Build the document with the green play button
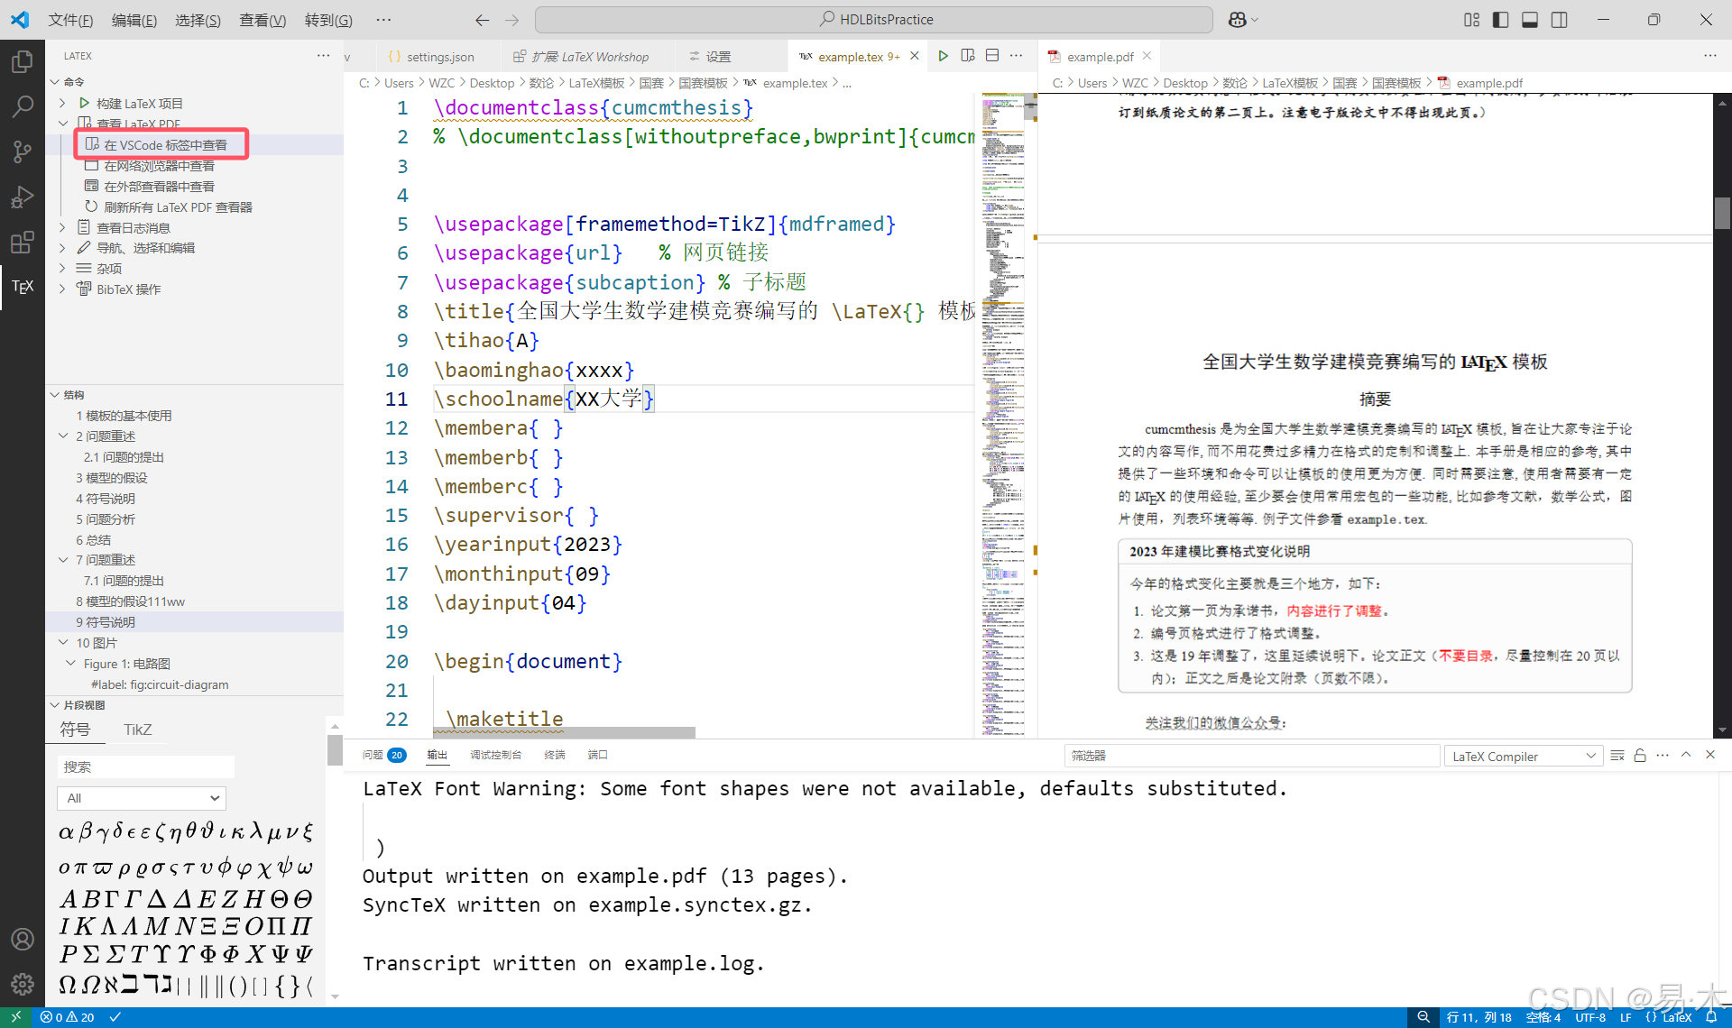Image resolution: width=1732 pixels, height=1028 pixels. [943, 55]
